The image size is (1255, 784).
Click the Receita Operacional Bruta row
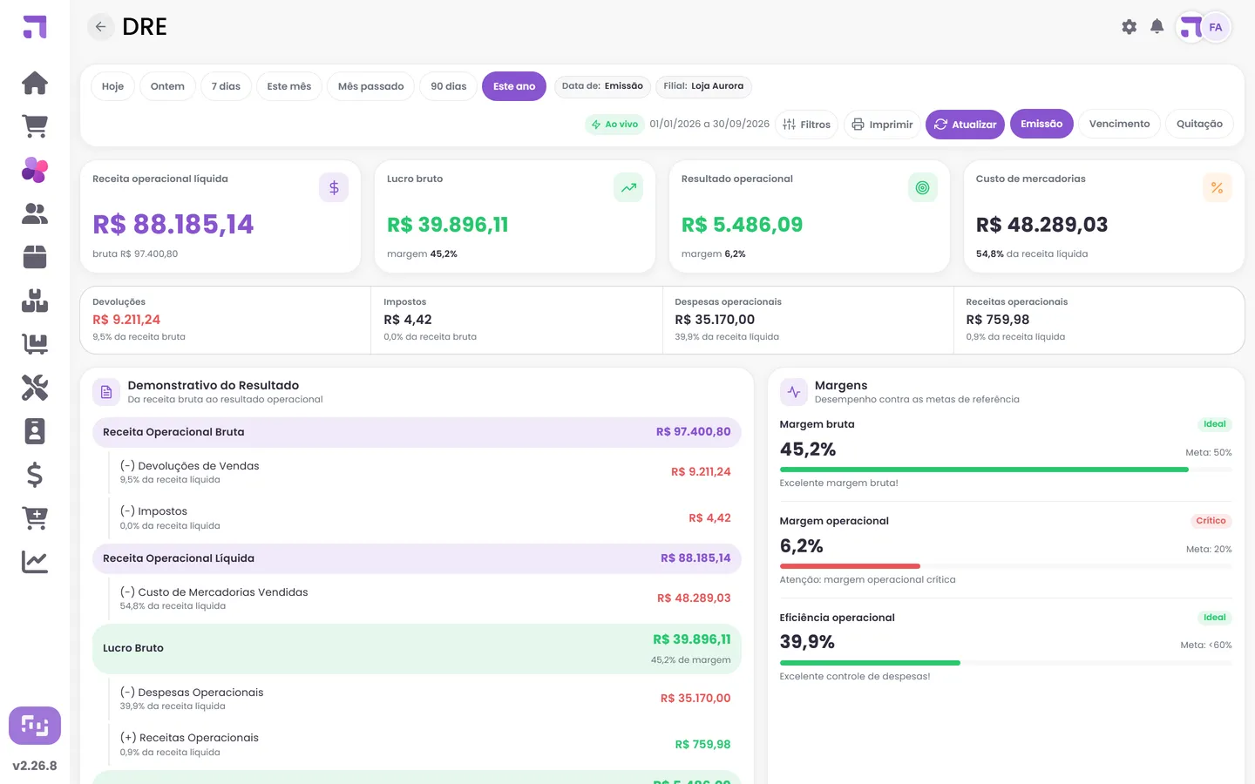tap(417, 432)
